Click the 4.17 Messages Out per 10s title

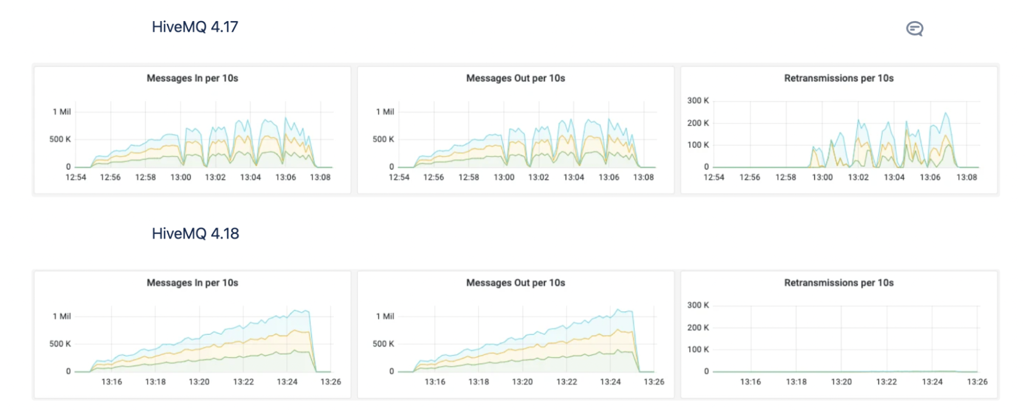pyautogui.click(x=515, y=78)
